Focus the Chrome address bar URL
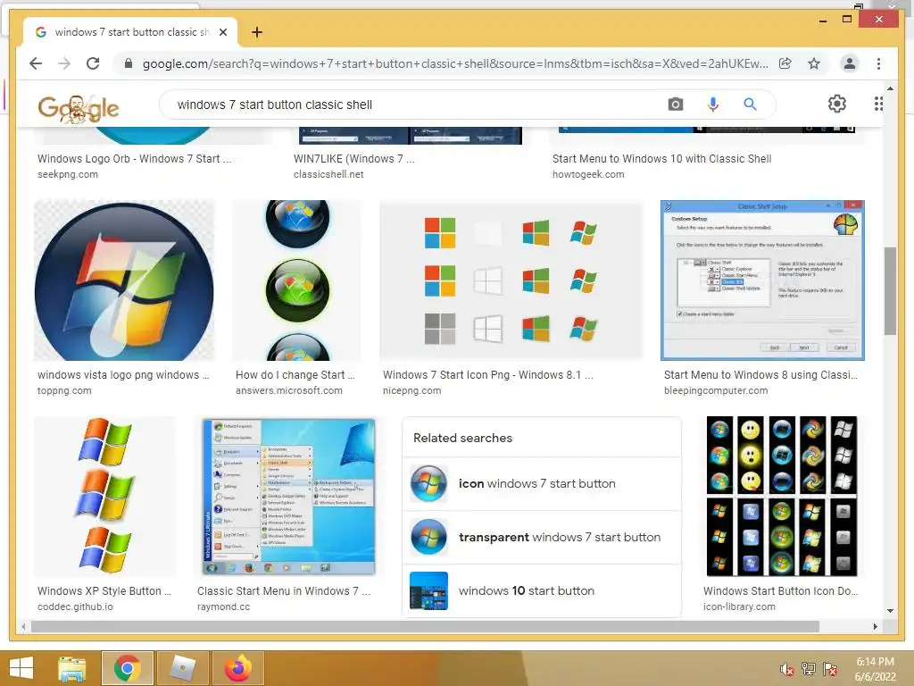The height and width of the screenshot is (686, 914). coord(454,63)
